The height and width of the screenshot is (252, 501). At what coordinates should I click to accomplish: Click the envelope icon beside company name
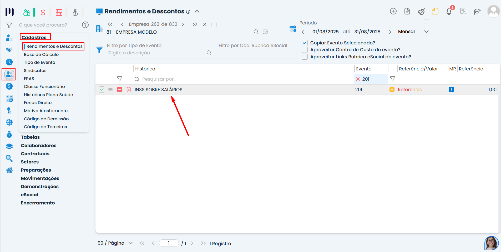[x=265, y=32]
